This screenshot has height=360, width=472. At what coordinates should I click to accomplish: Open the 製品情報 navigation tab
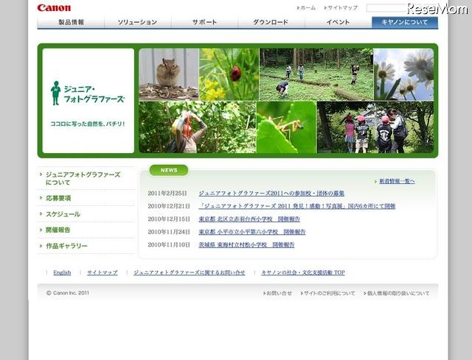pos(71,22)
